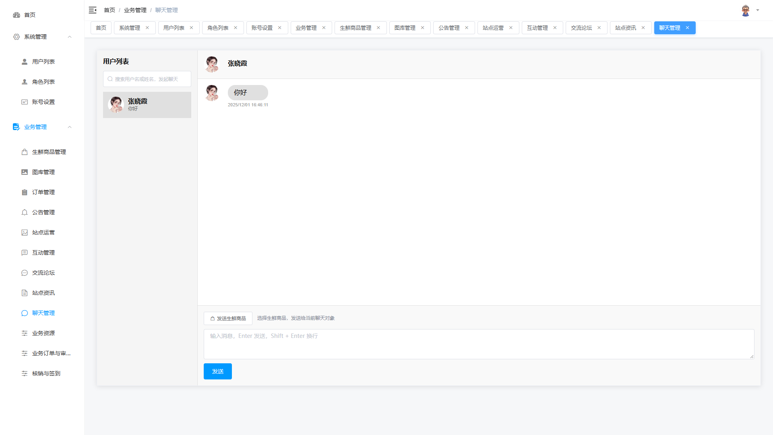This screenshot has width=773, height=435.
Task: Click the timestamp 2025/12/01 16:46:11
Action: pyautogui.click(x=248, y=105)
